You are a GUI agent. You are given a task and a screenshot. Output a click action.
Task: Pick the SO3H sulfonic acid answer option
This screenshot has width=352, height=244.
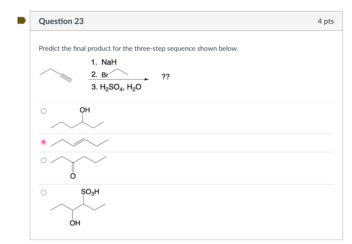coord(44,193)
